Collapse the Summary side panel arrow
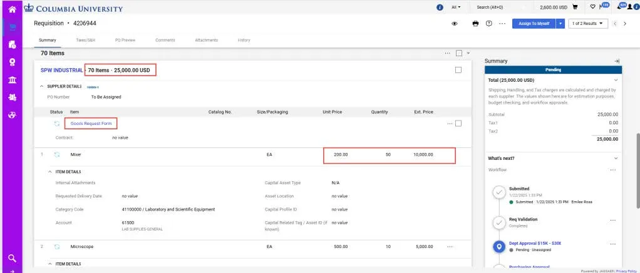The image size is (640, 273). click(617, 61)
